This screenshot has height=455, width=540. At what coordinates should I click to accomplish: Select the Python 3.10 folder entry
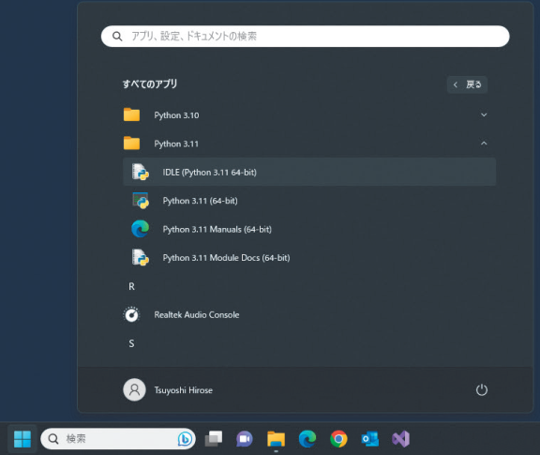coord(309,115)
